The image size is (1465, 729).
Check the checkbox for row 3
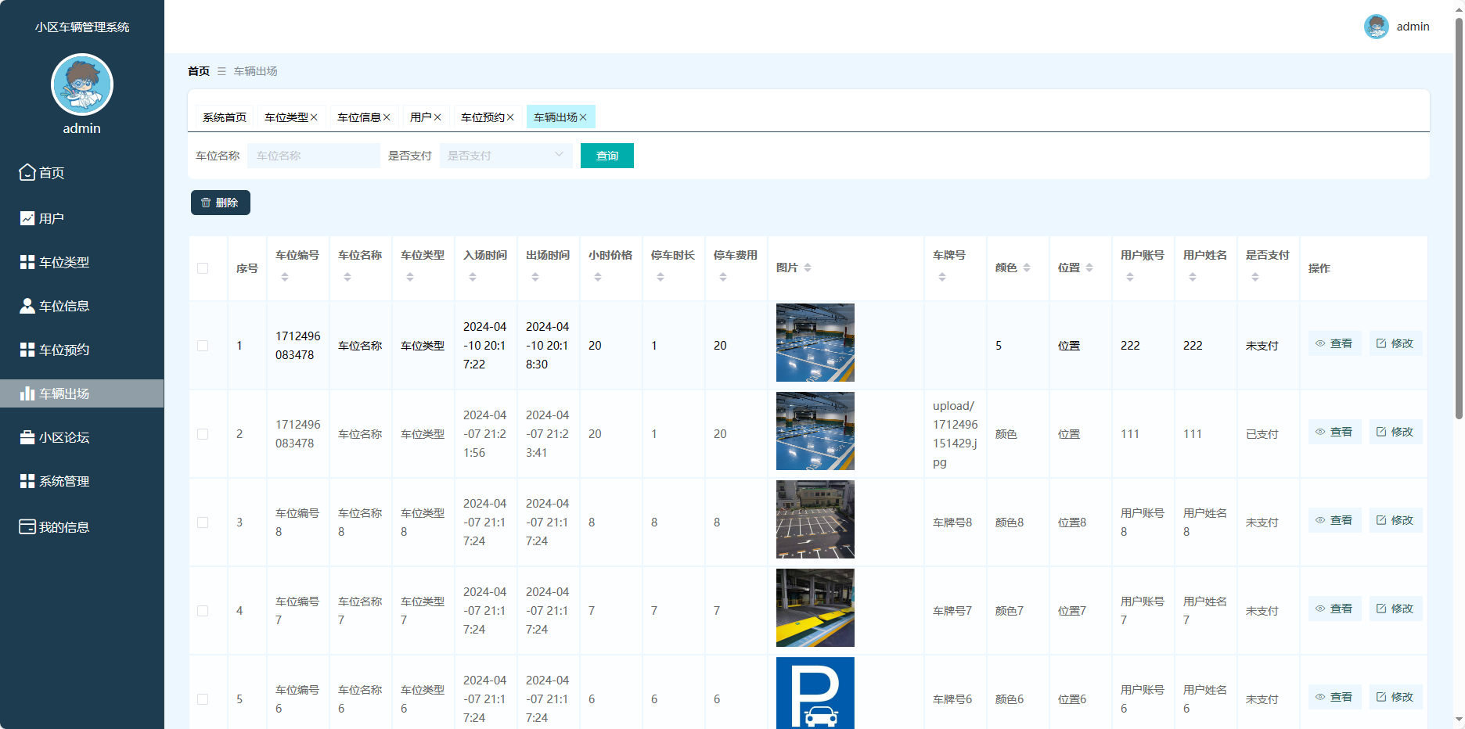pyautogui.click(x=203, y=523)
